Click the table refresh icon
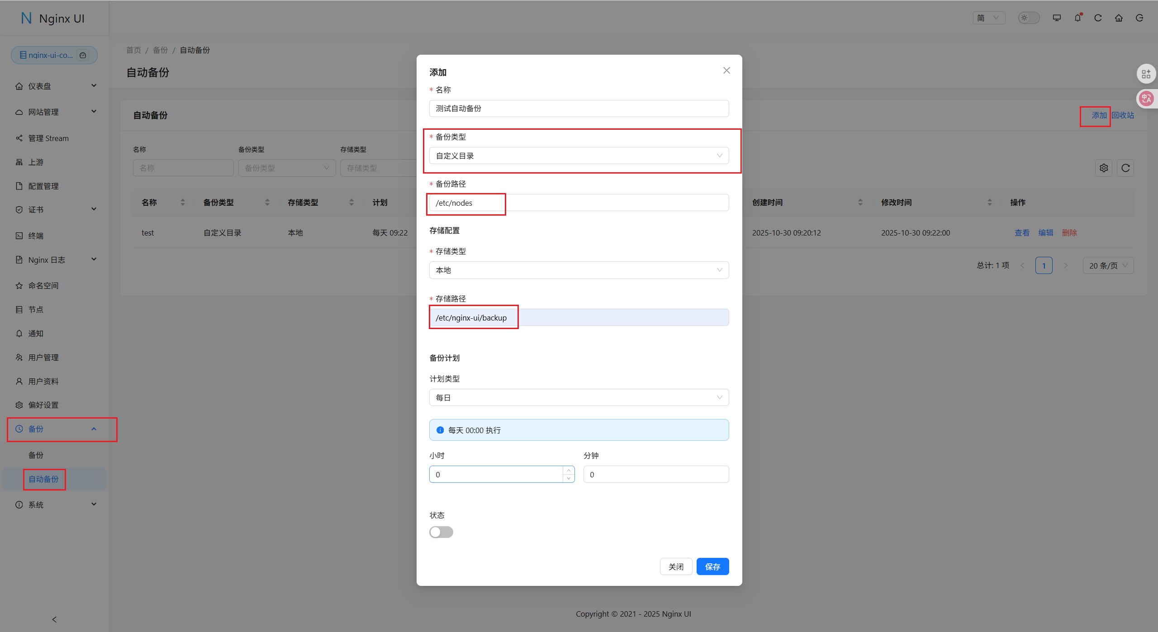Image resolution: width=1158 pixels, height=632 pixels. tap(1125, 168)
